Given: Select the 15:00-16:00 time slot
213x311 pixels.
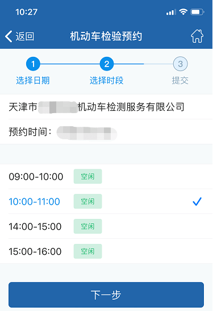Looking at the screenshot, I should pyautogui.click(x=106, y=251).
